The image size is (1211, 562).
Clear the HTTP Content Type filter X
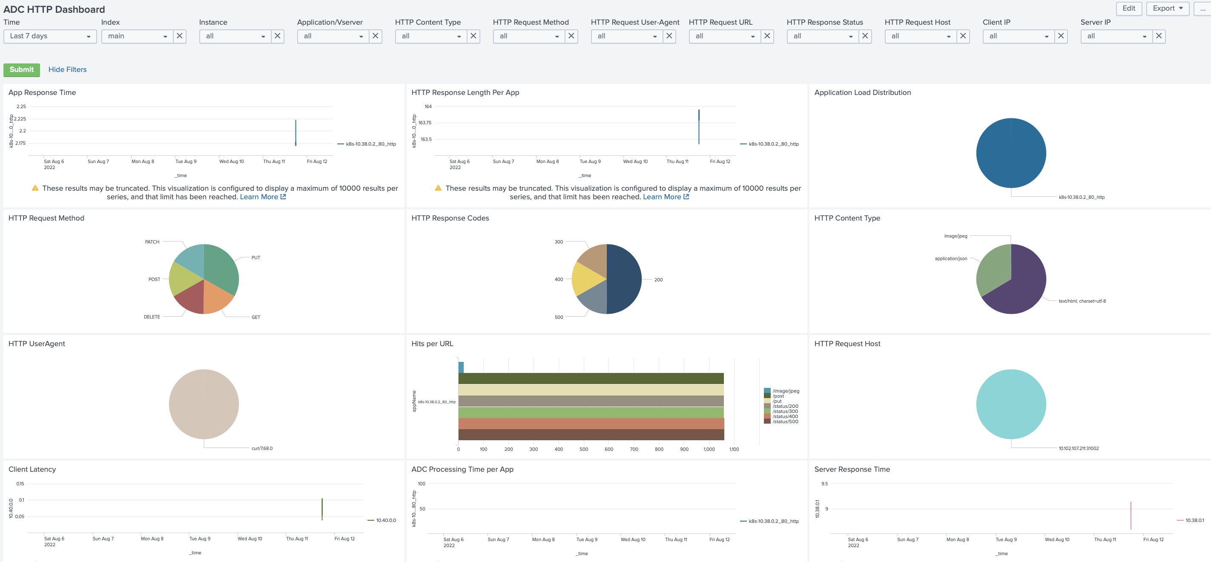pyautogui.click(x=473, y=36)
